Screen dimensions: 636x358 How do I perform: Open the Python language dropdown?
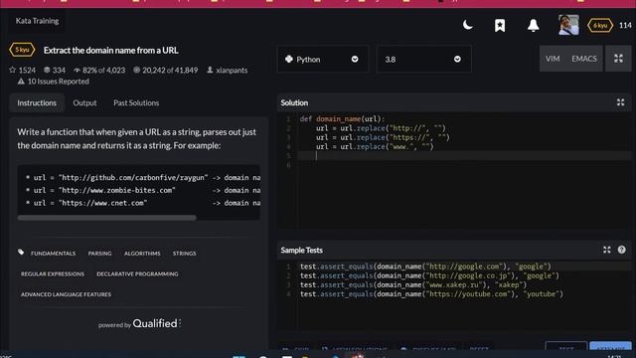[323, 60]
